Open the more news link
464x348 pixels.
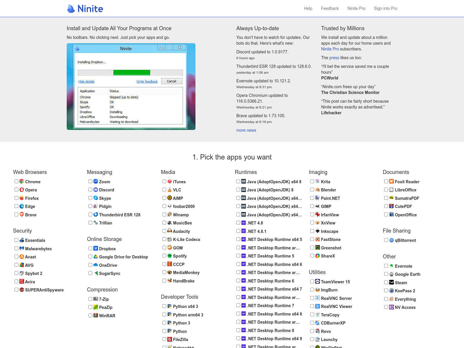coord(246,130)
